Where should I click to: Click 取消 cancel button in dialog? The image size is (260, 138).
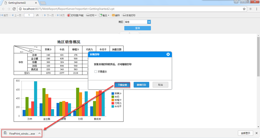(x=160, y=85)
